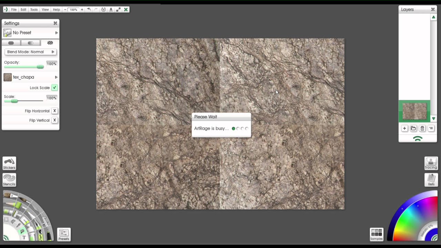Select the highlighted Fill tool in picker

pos(22,231)
